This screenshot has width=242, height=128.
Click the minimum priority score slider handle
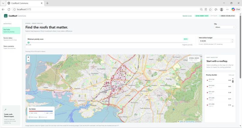[x=29, y=42]
